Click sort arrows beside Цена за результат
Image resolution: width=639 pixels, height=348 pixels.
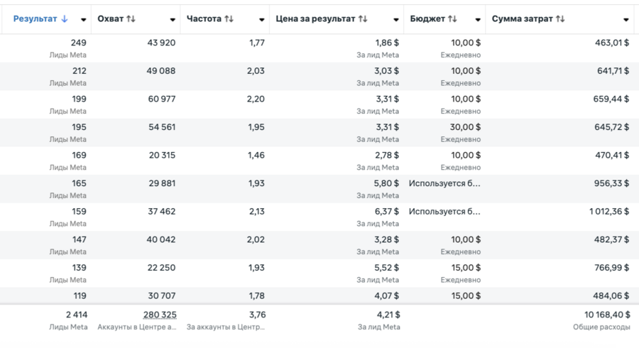363,19
